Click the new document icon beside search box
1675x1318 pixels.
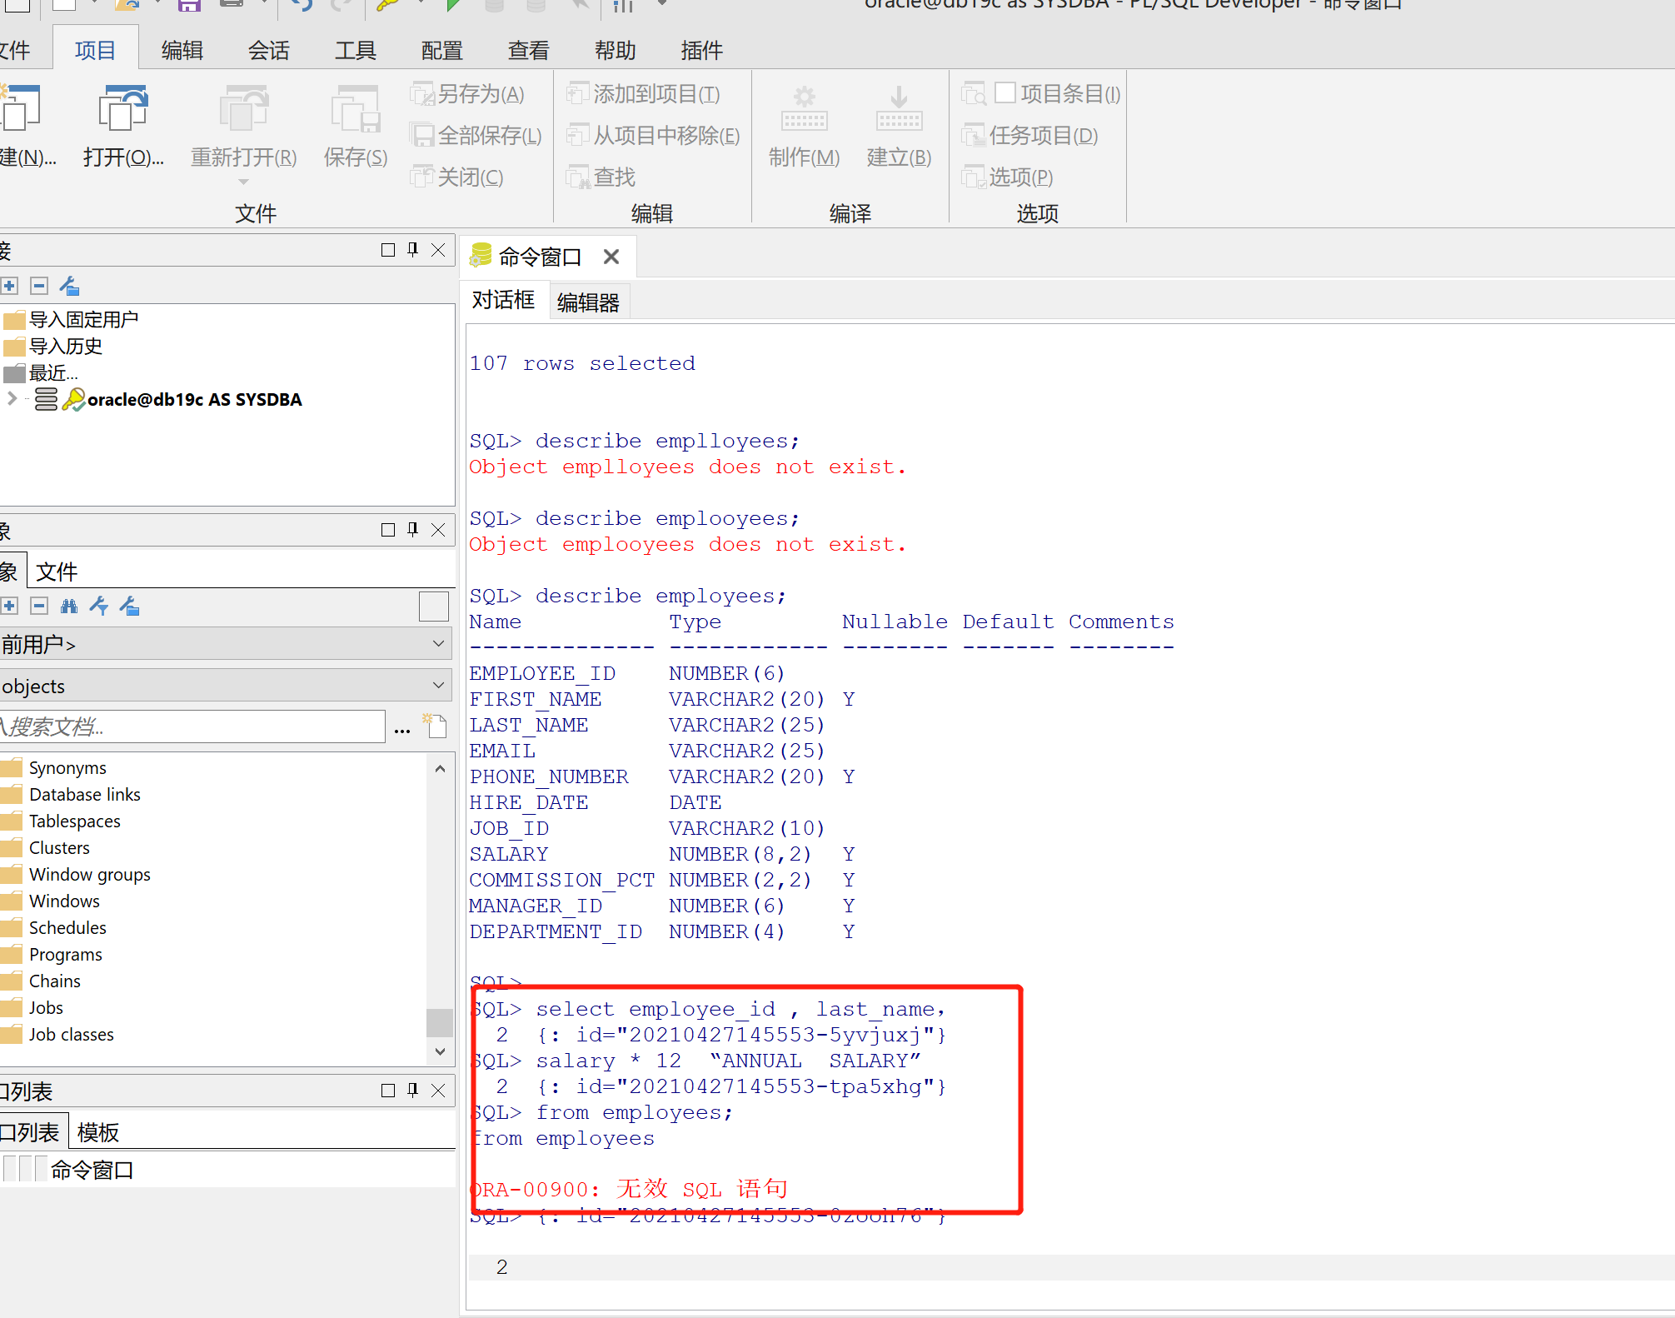click(435, 726)
